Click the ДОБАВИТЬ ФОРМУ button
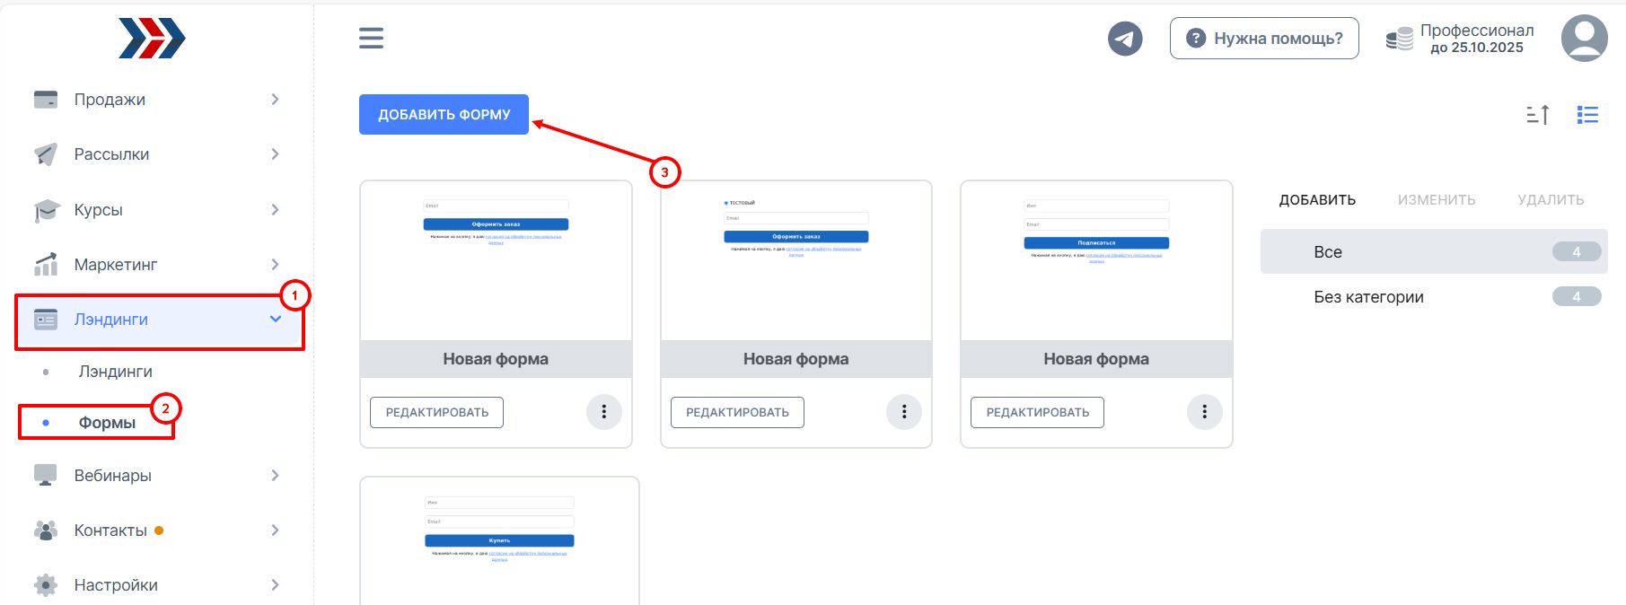This screenshot has height=605, width=1626. [444, 115]
